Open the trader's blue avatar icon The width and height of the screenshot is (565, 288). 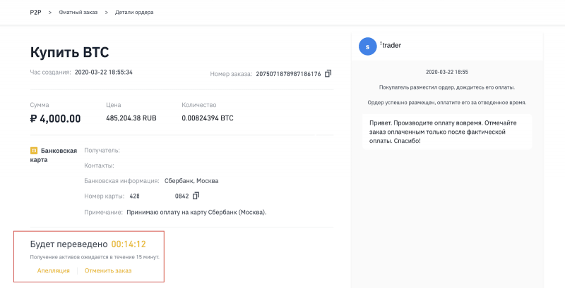(x=367, y=46)
